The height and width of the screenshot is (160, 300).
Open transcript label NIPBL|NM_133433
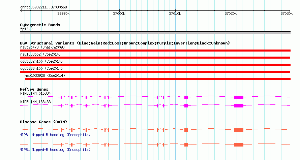point(35,102)
